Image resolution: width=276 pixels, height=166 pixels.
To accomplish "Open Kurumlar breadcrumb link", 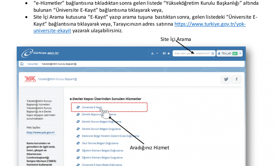I will pos(33,64).
